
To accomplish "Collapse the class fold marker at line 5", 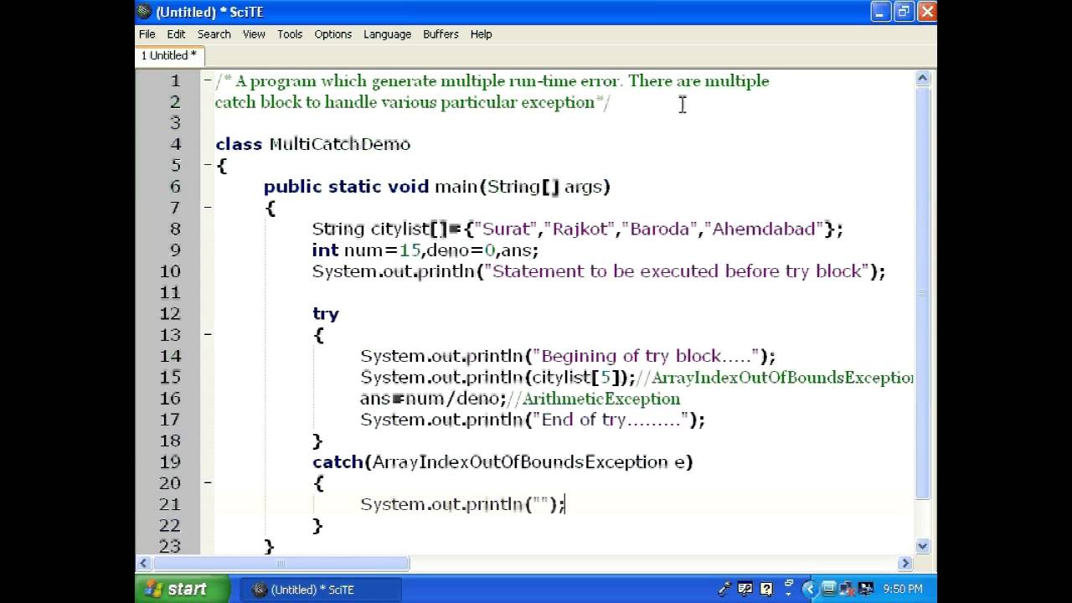I will click(x=207, y=165).
